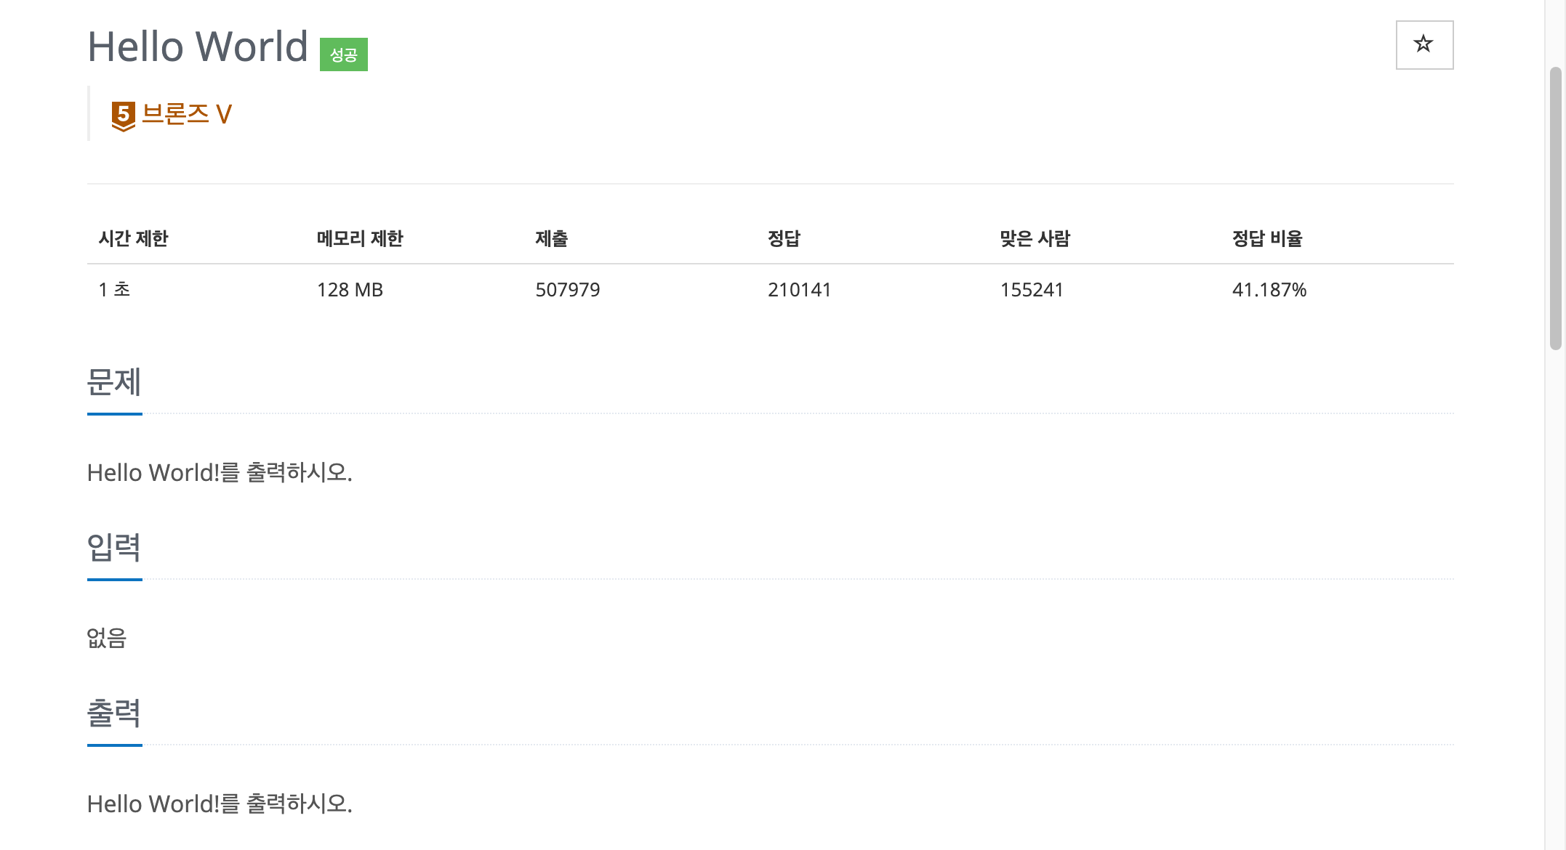The width and height of the screenshot is (1566, 850).
Task: Click the vertical page scrollbar thumb
Action: (1555, 208)
